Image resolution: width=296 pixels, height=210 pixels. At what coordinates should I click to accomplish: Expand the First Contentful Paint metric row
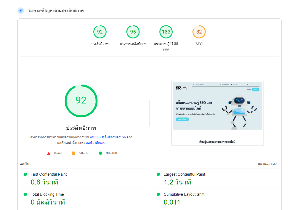click(x=83, y=178)
